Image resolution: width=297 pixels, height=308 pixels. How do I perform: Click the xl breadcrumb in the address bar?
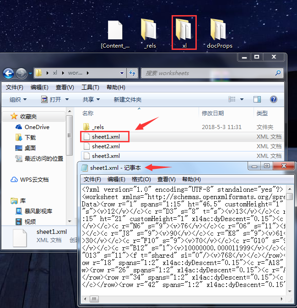pyautogui.click(x=55, y=73)
